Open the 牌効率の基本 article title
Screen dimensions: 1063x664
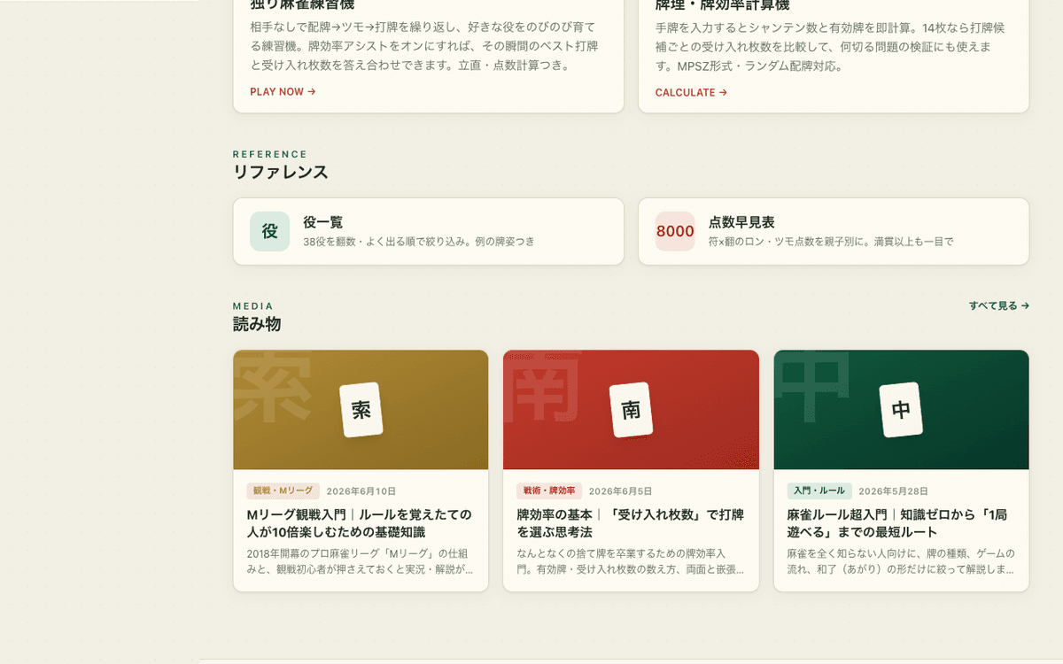(x=630, y=523)
